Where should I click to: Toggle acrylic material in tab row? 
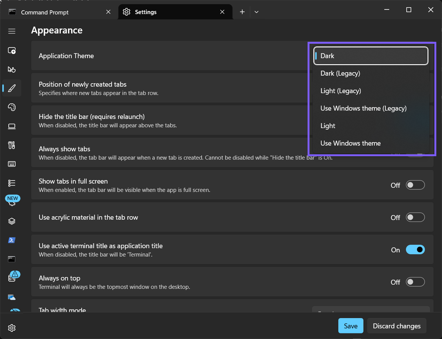[415, 217]
